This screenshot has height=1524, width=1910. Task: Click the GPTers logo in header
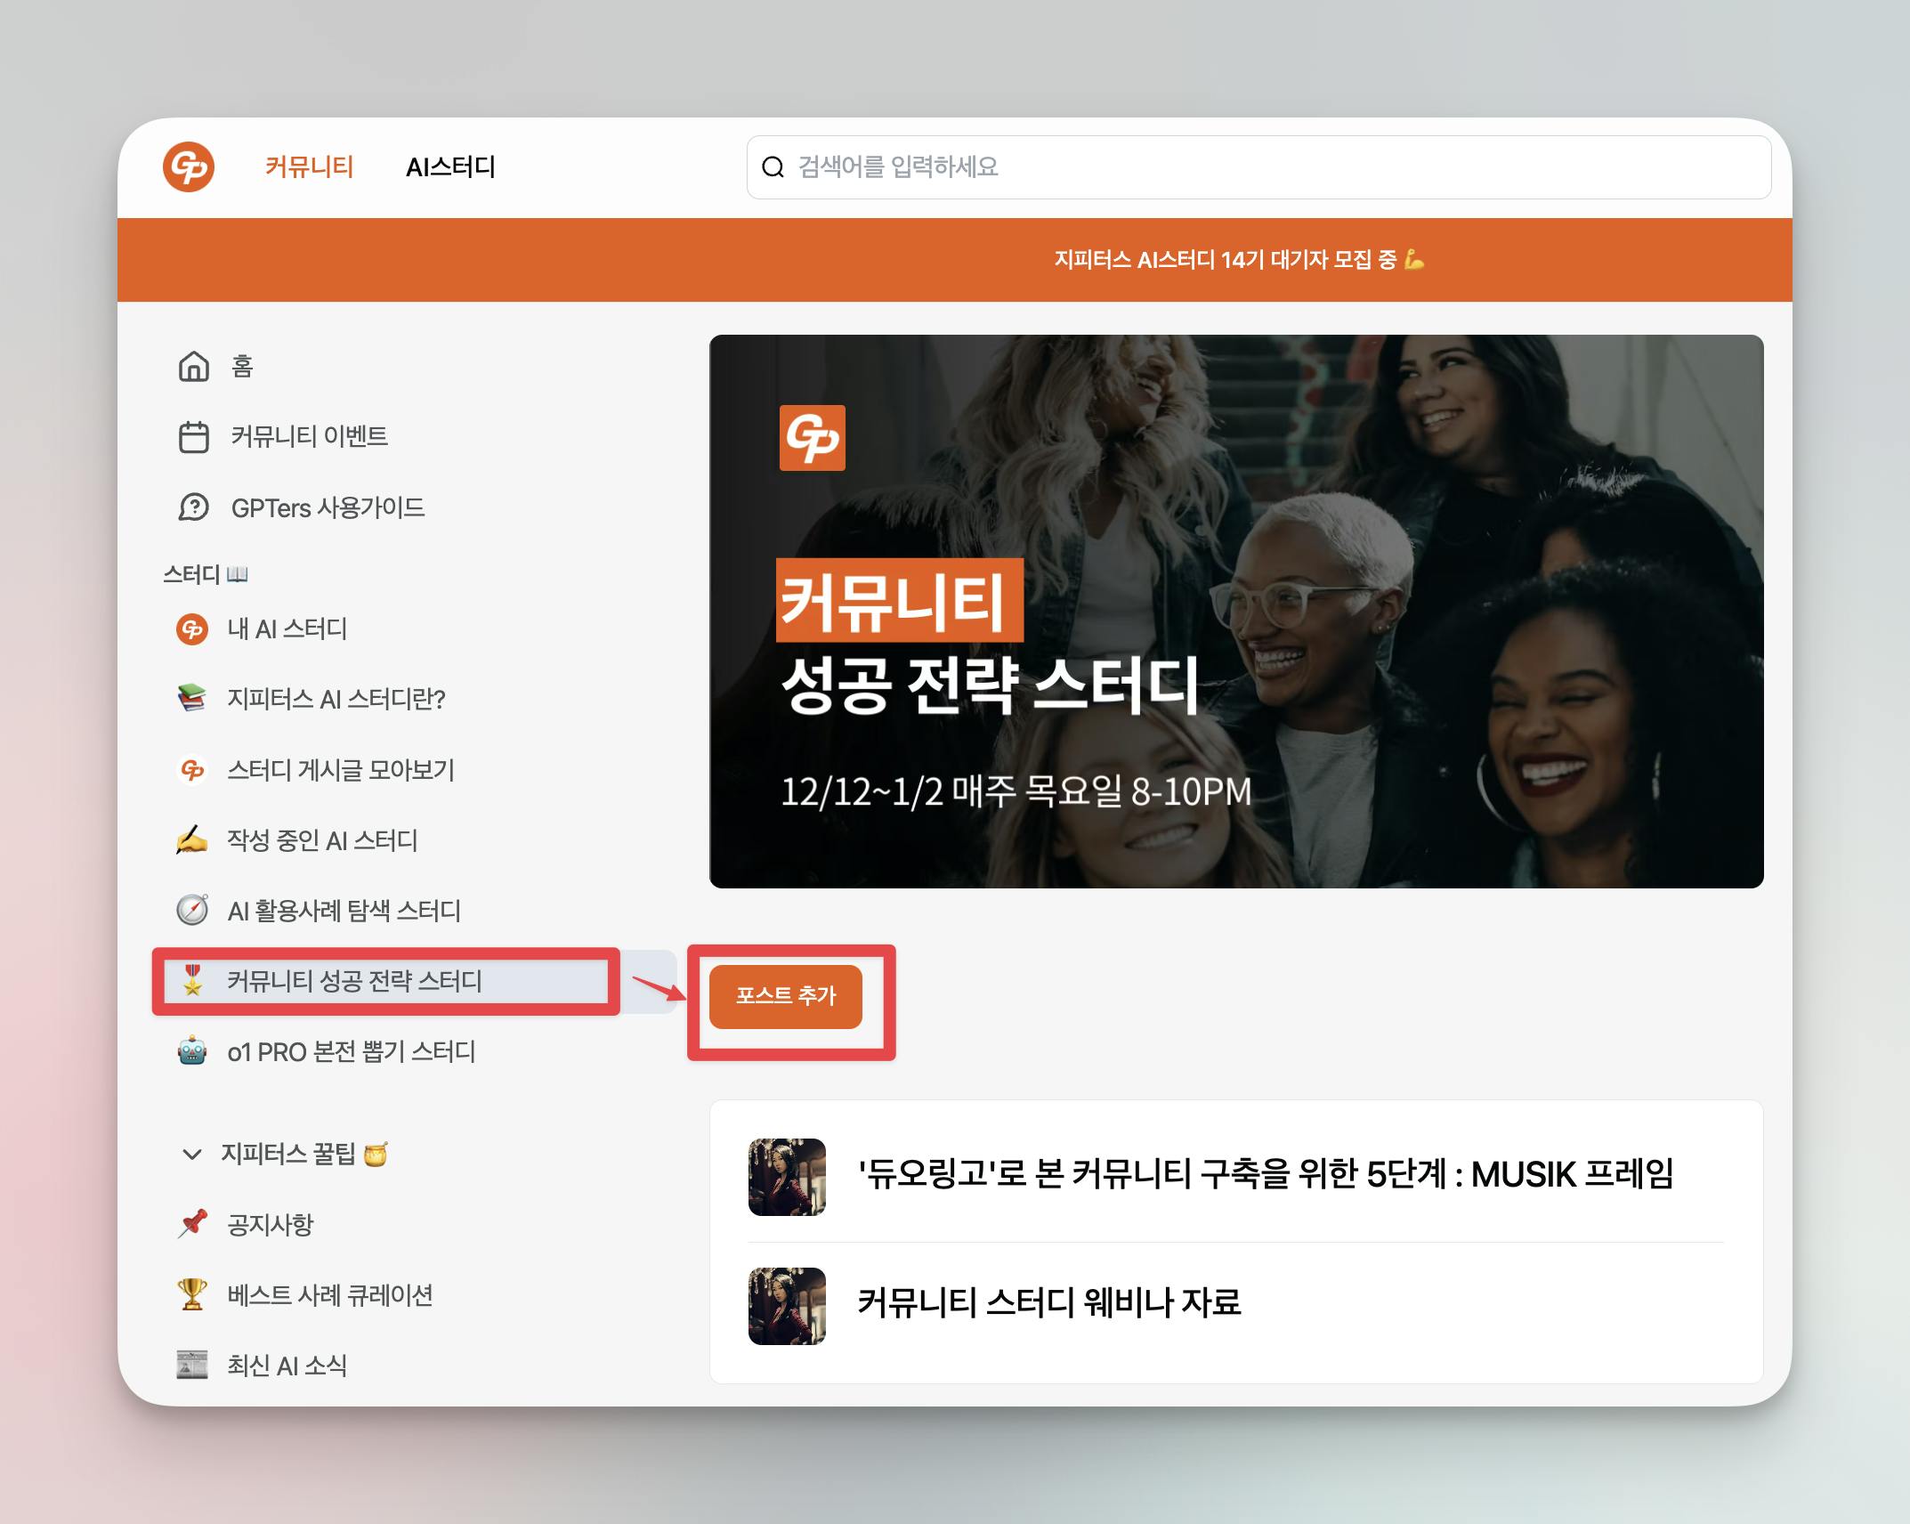pos(189,166)
